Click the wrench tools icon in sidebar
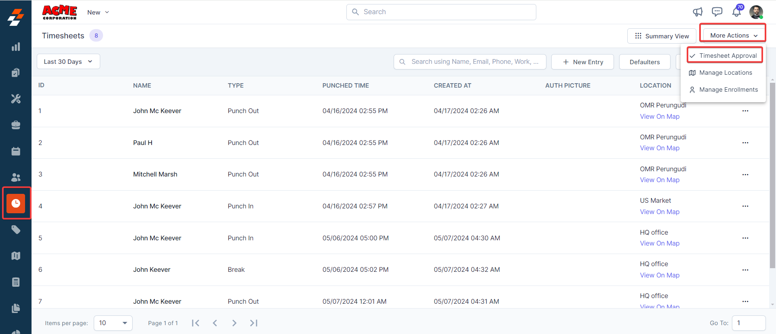The width and height of the screenshot is (776, 334). [16, 99]
